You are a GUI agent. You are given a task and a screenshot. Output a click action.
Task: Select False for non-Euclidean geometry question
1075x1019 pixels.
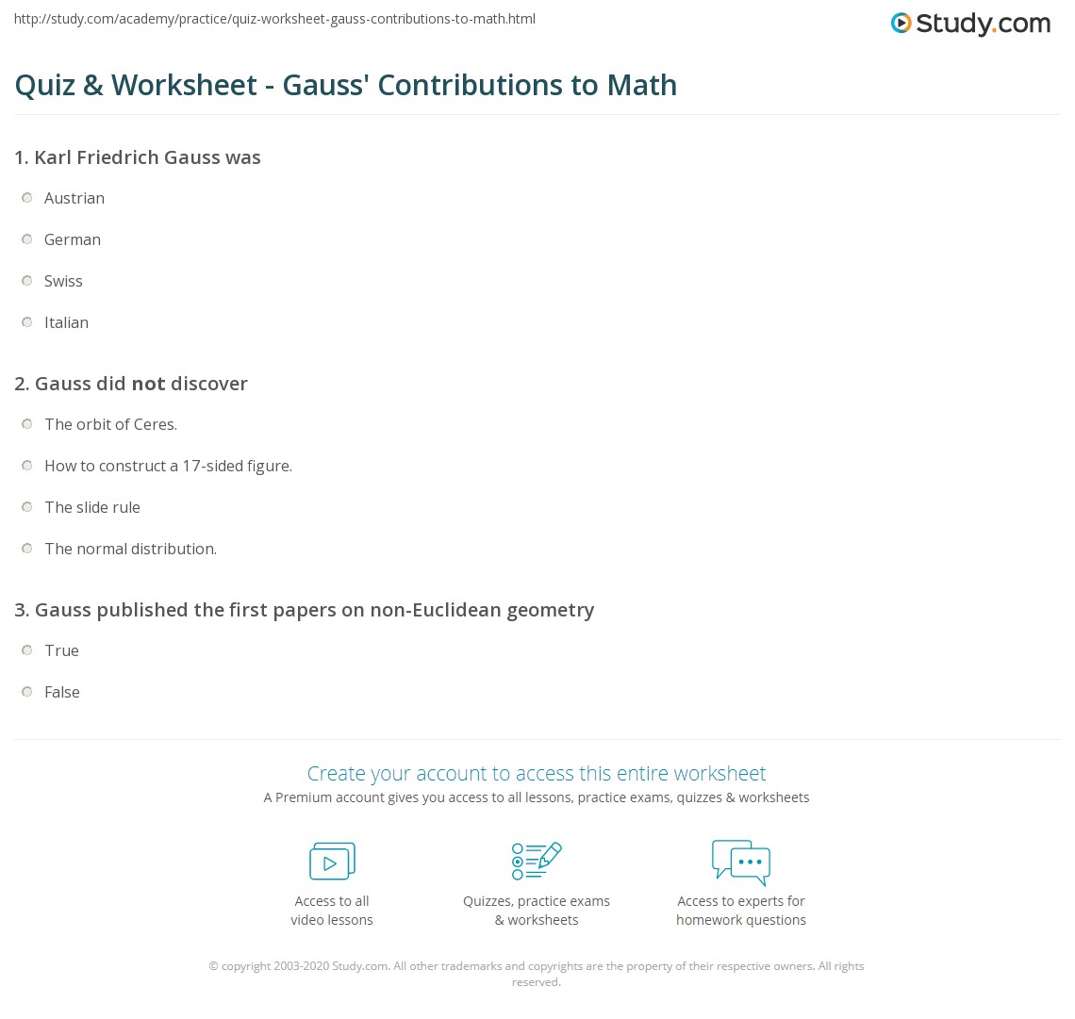[27, 692]
